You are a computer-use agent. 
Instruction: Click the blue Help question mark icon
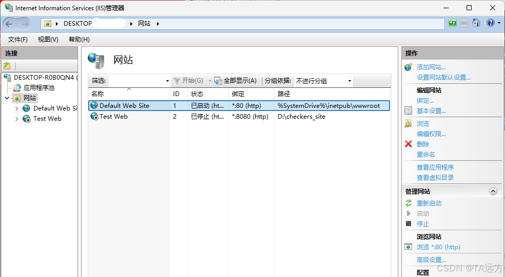click(x=490, y=23)
